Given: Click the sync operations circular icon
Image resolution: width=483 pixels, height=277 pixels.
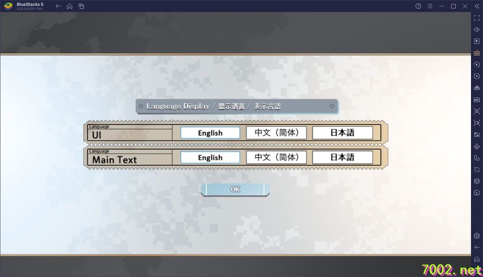Looking at the screenshot, I should [x=477, y=76].
